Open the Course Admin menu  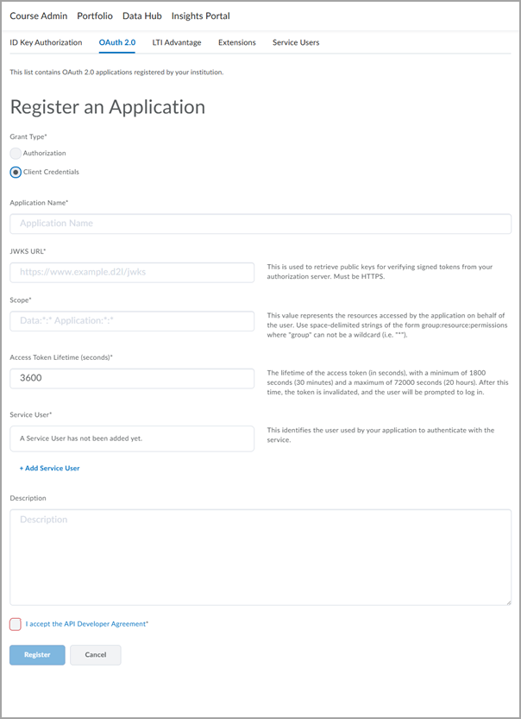[x=38, y=16]
